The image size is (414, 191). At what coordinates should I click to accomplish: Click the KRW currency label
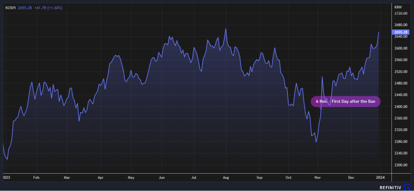(x=398, y=7)
